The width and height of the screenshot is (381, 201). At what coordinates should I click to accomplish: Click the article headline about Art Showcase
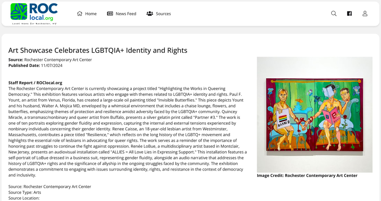98,50
